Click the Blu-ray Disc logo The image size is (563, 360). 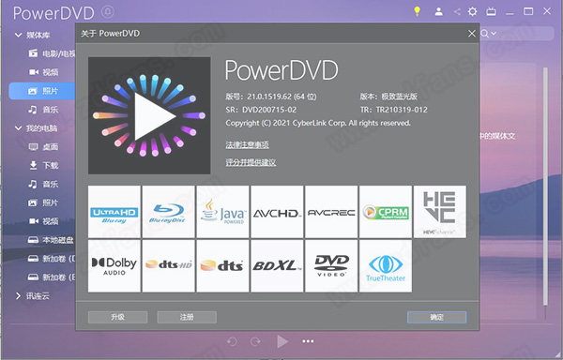coord(168,212)
